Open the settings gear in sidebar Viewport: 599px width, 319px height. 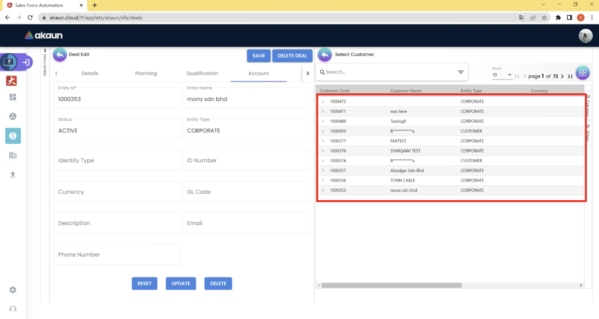pyautogui.click(x=13, y=290)
